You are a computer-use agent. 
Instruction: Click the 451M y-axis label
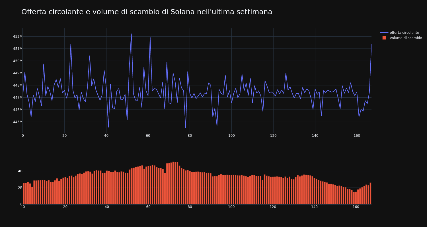pos(17,49)
